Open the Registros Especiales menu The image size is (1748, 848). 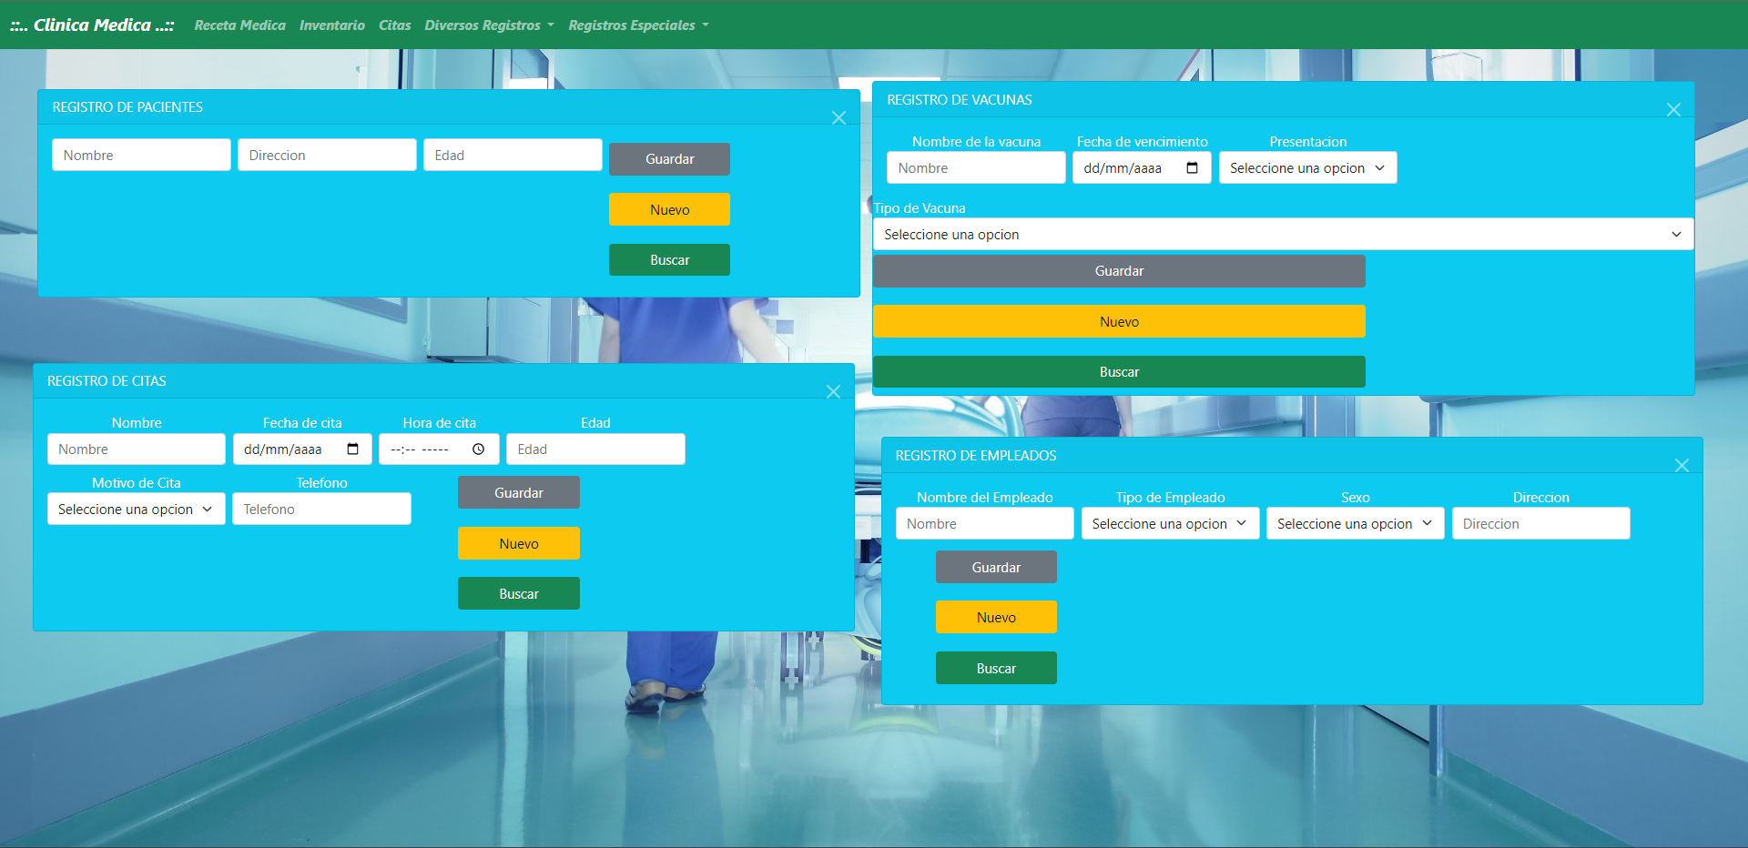click(637, 25)
